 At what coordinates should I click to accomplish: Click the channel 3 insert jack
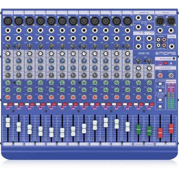pos(30,38)
